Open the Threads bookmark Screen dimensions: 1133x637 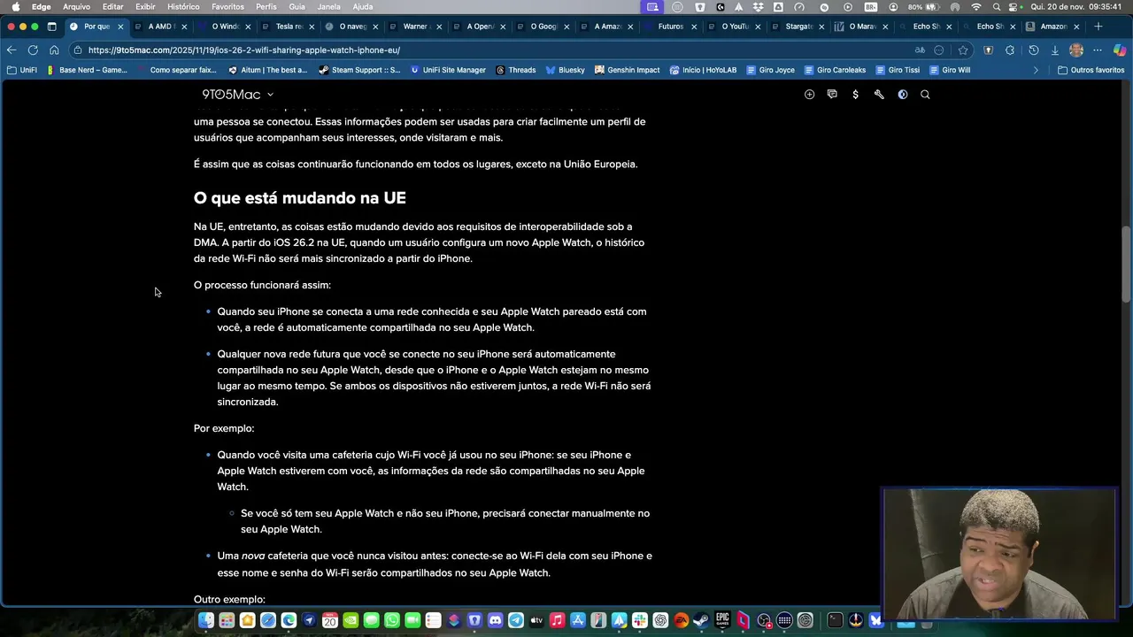pyautogui.click(x=516, y=70)
